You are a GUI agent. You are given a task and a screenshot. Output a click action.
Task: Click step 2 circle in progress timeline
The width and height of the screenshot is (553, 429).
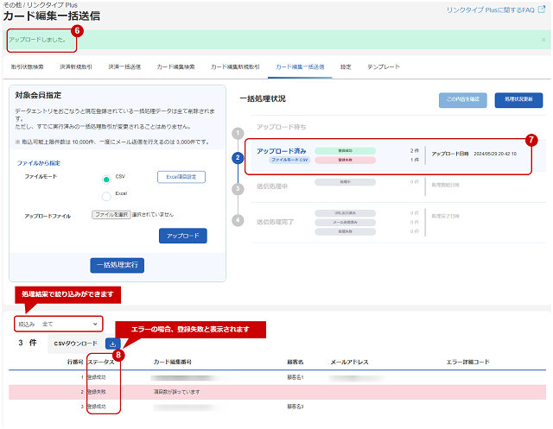238,157
